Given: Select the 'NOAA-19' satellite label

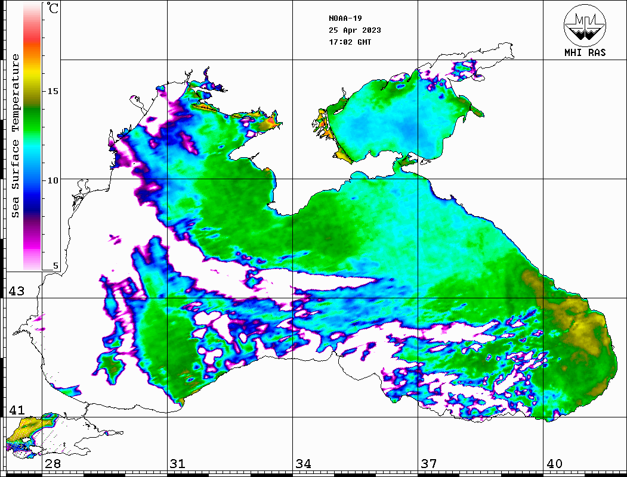Looking at the screenshot, I should click(x=345, y=18).
